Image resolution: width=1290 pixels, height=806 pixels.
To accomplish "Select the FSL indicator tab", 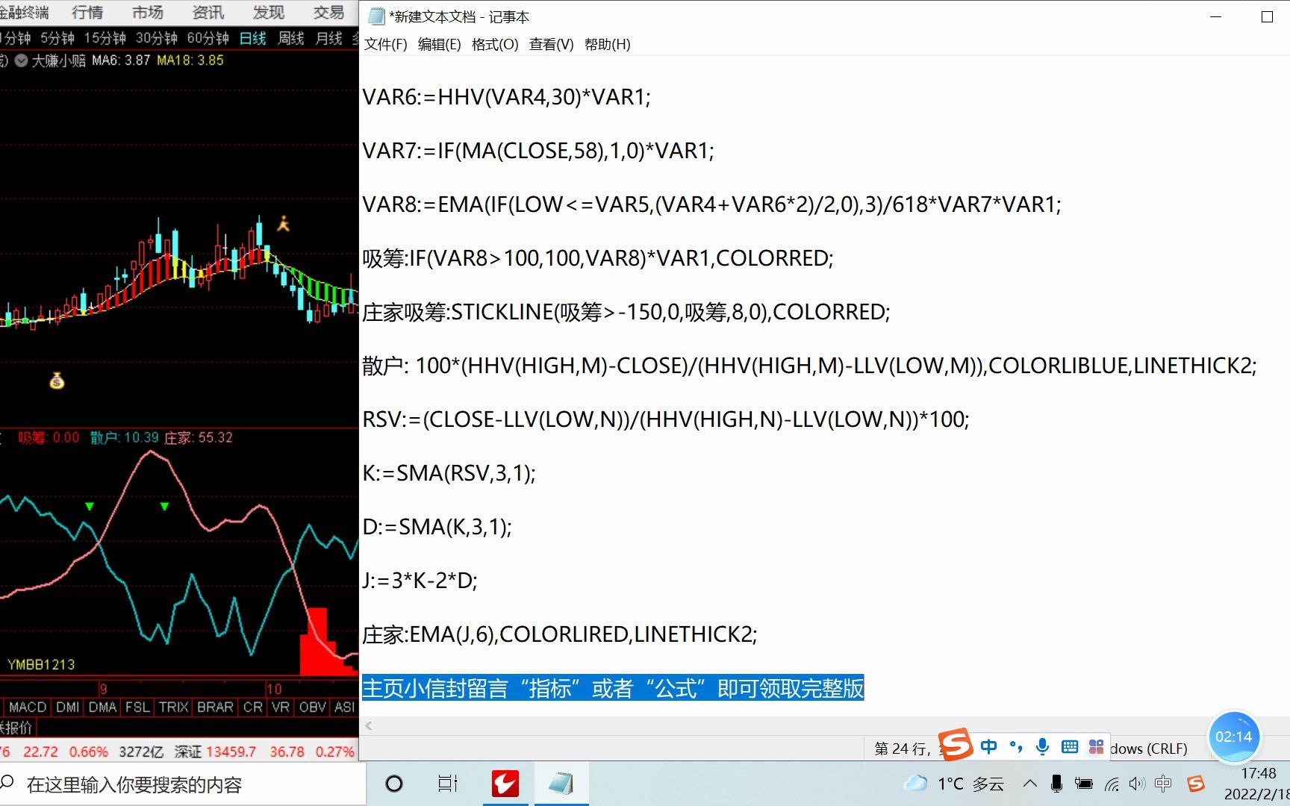I will [x=137, y=707].
